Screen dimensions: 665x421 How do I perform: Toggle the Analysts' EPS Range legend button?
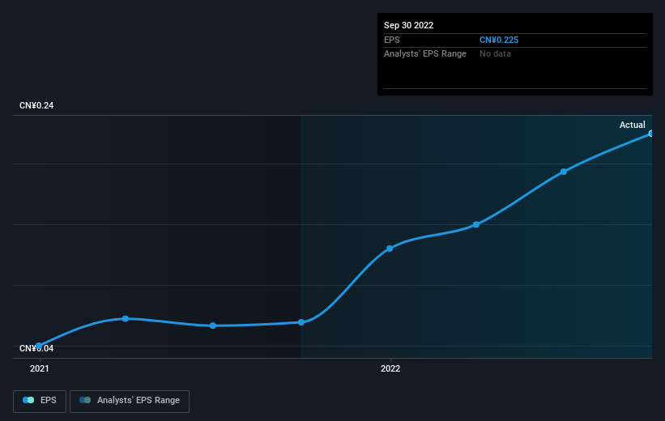click(x=130, y=401)
